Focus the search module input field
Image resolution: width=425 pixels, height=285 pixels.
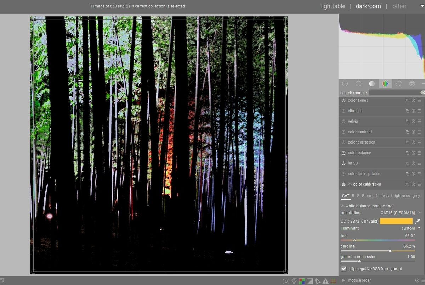pos(394,93)
